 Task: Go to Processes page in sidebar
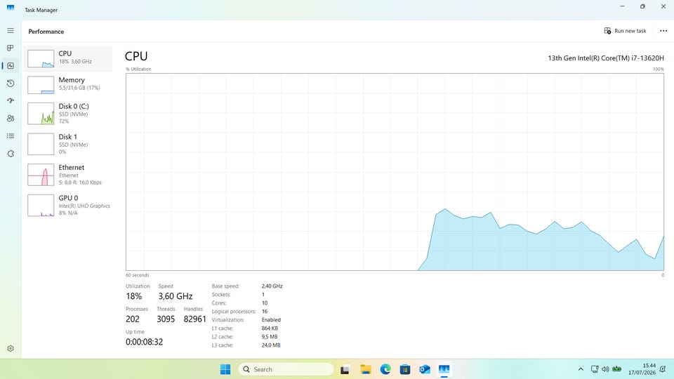11,48
